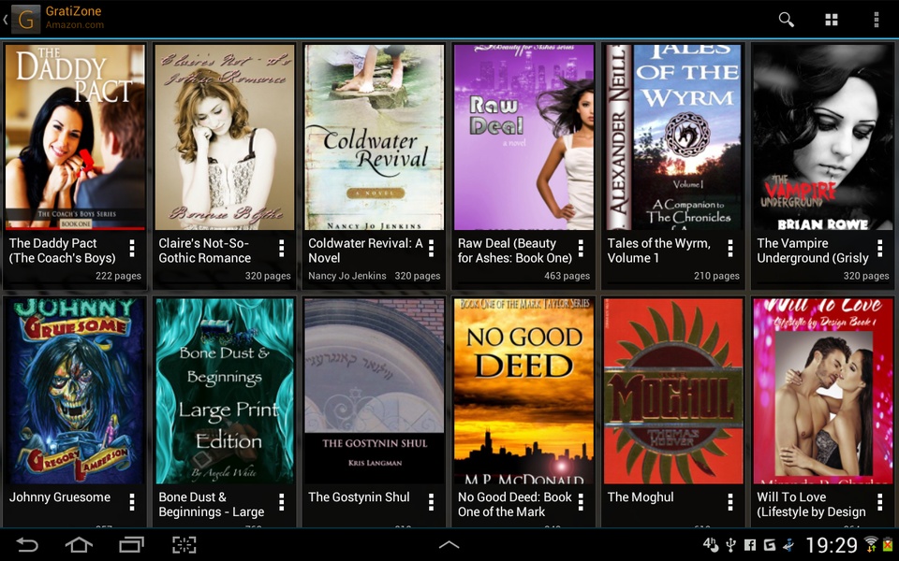Expand the options menu for Johnny Gruesome
Image resolution: width=899 pixels, height=561 pixels.
tap(132, 502)
